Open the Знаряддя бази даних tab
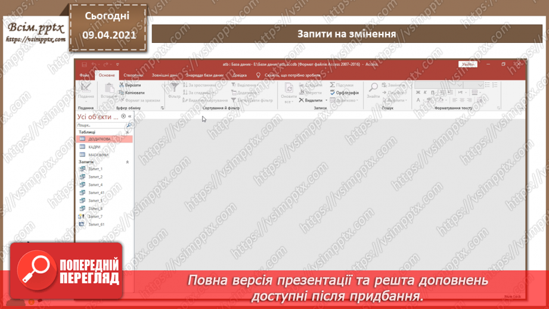Screen dimensions: 549x309 [x=204, y=75]
